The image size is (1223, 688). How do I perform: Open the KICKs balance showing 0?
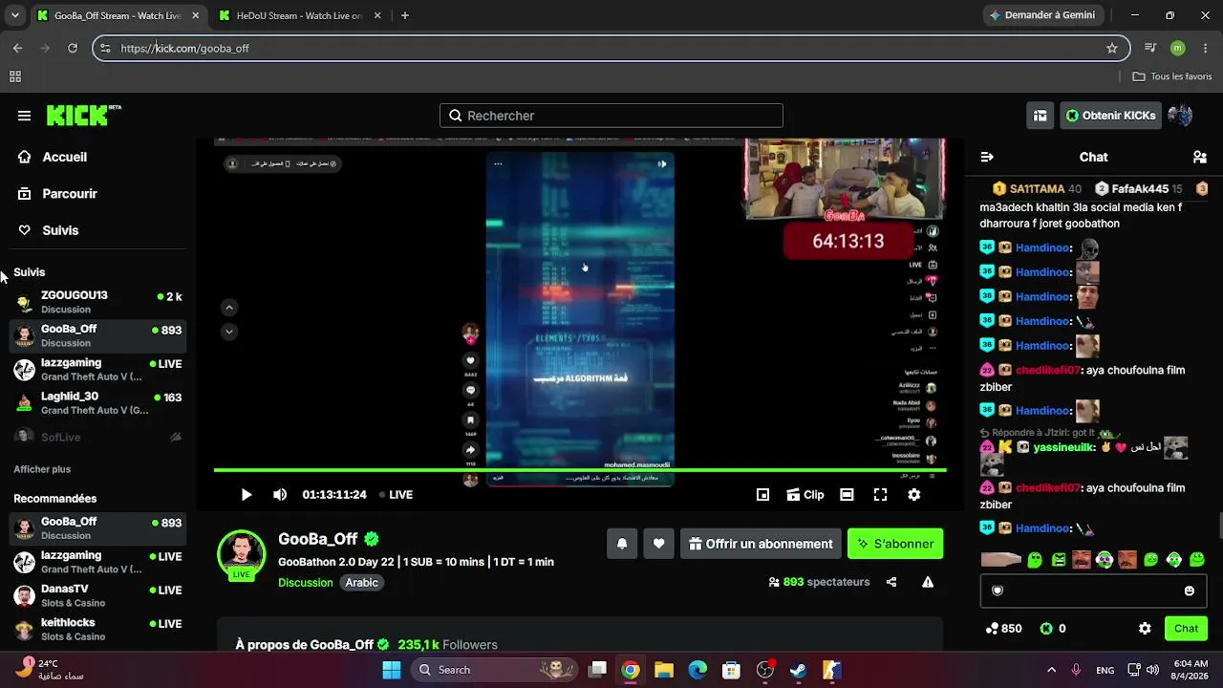1052,629
